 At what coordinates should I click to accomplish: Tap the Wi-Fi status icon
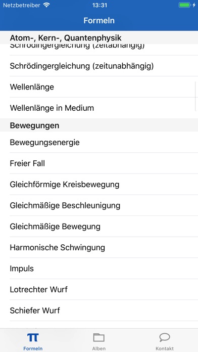point(46,5)
